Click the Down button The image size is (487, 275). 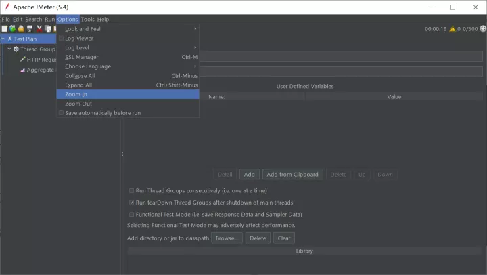tap(385, 175)
